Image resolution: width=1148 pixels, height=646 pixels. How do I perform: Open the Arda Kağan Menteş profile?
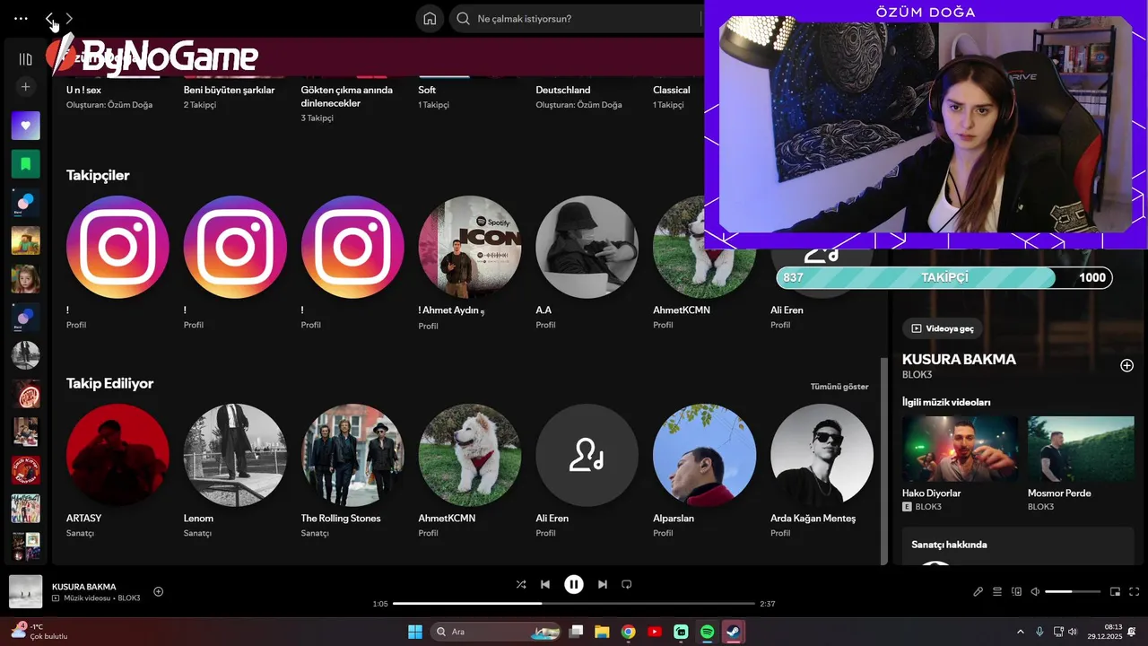[x=822, y=455]
